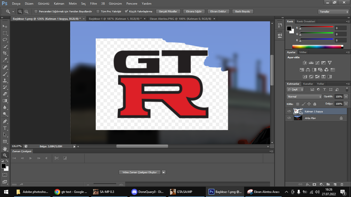Open the layer style fx menu
The width and height of the screenshot is (351, 197).
pos(307,184)
